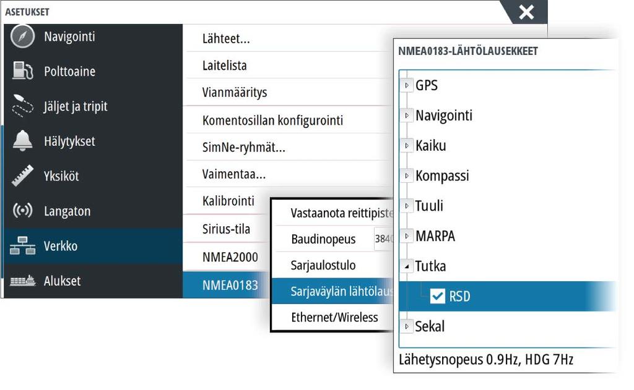Click the MARPA tree row label
The image size is (634, 390).
pyautogui.click(x=435, y=235)
